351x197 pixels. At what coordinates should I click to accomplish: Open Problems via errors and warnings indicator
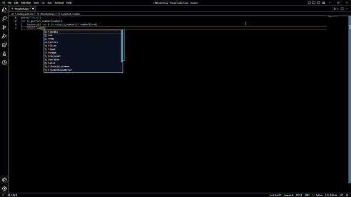click(x=12, y=195)
